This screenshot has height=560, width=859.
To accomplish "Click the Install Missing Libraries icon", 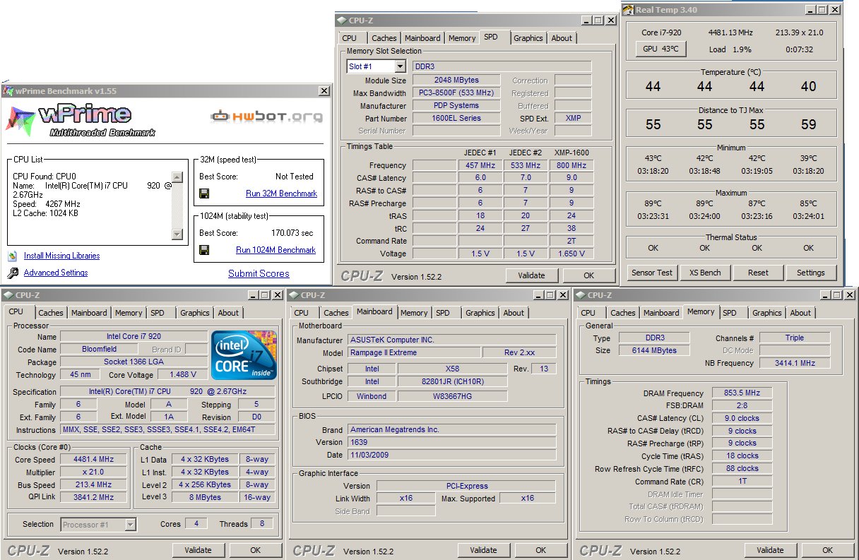I will click(x=13, y=256).
